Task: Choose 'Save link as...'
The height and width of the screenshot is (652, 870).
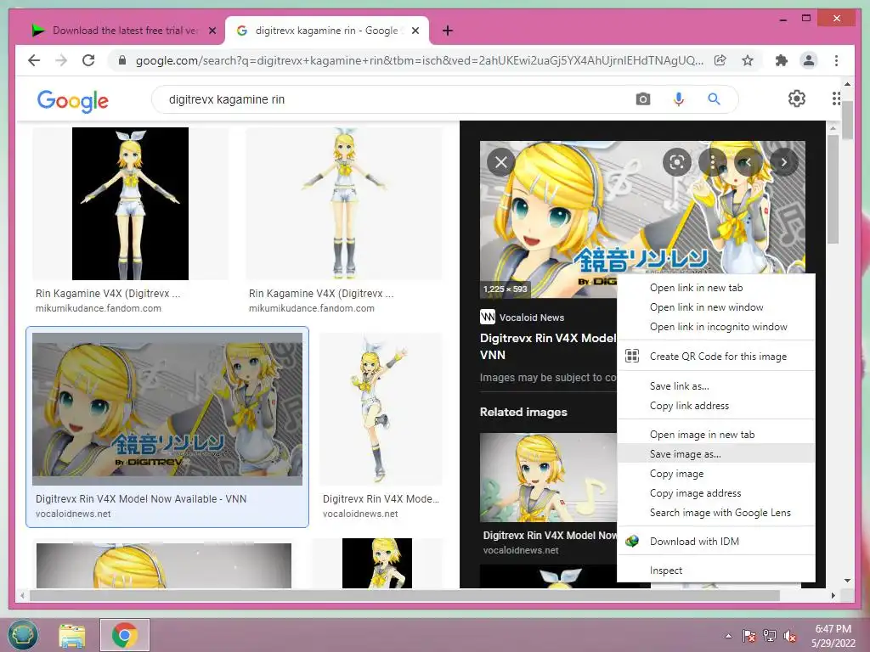Action: point(715,386)
